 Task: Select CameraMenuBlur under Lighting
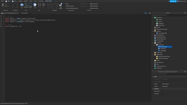coord(162,33)
